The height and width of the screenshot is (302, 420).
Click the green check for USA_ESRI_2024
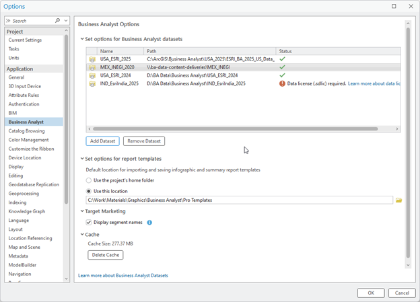pos(282,75)
